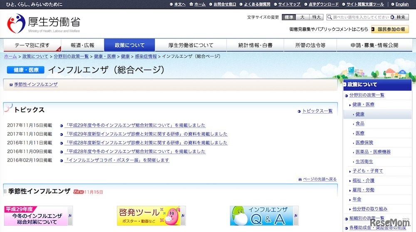Set text size to 標準
Viewport: 416px width, 232px height.
[289, 17]
